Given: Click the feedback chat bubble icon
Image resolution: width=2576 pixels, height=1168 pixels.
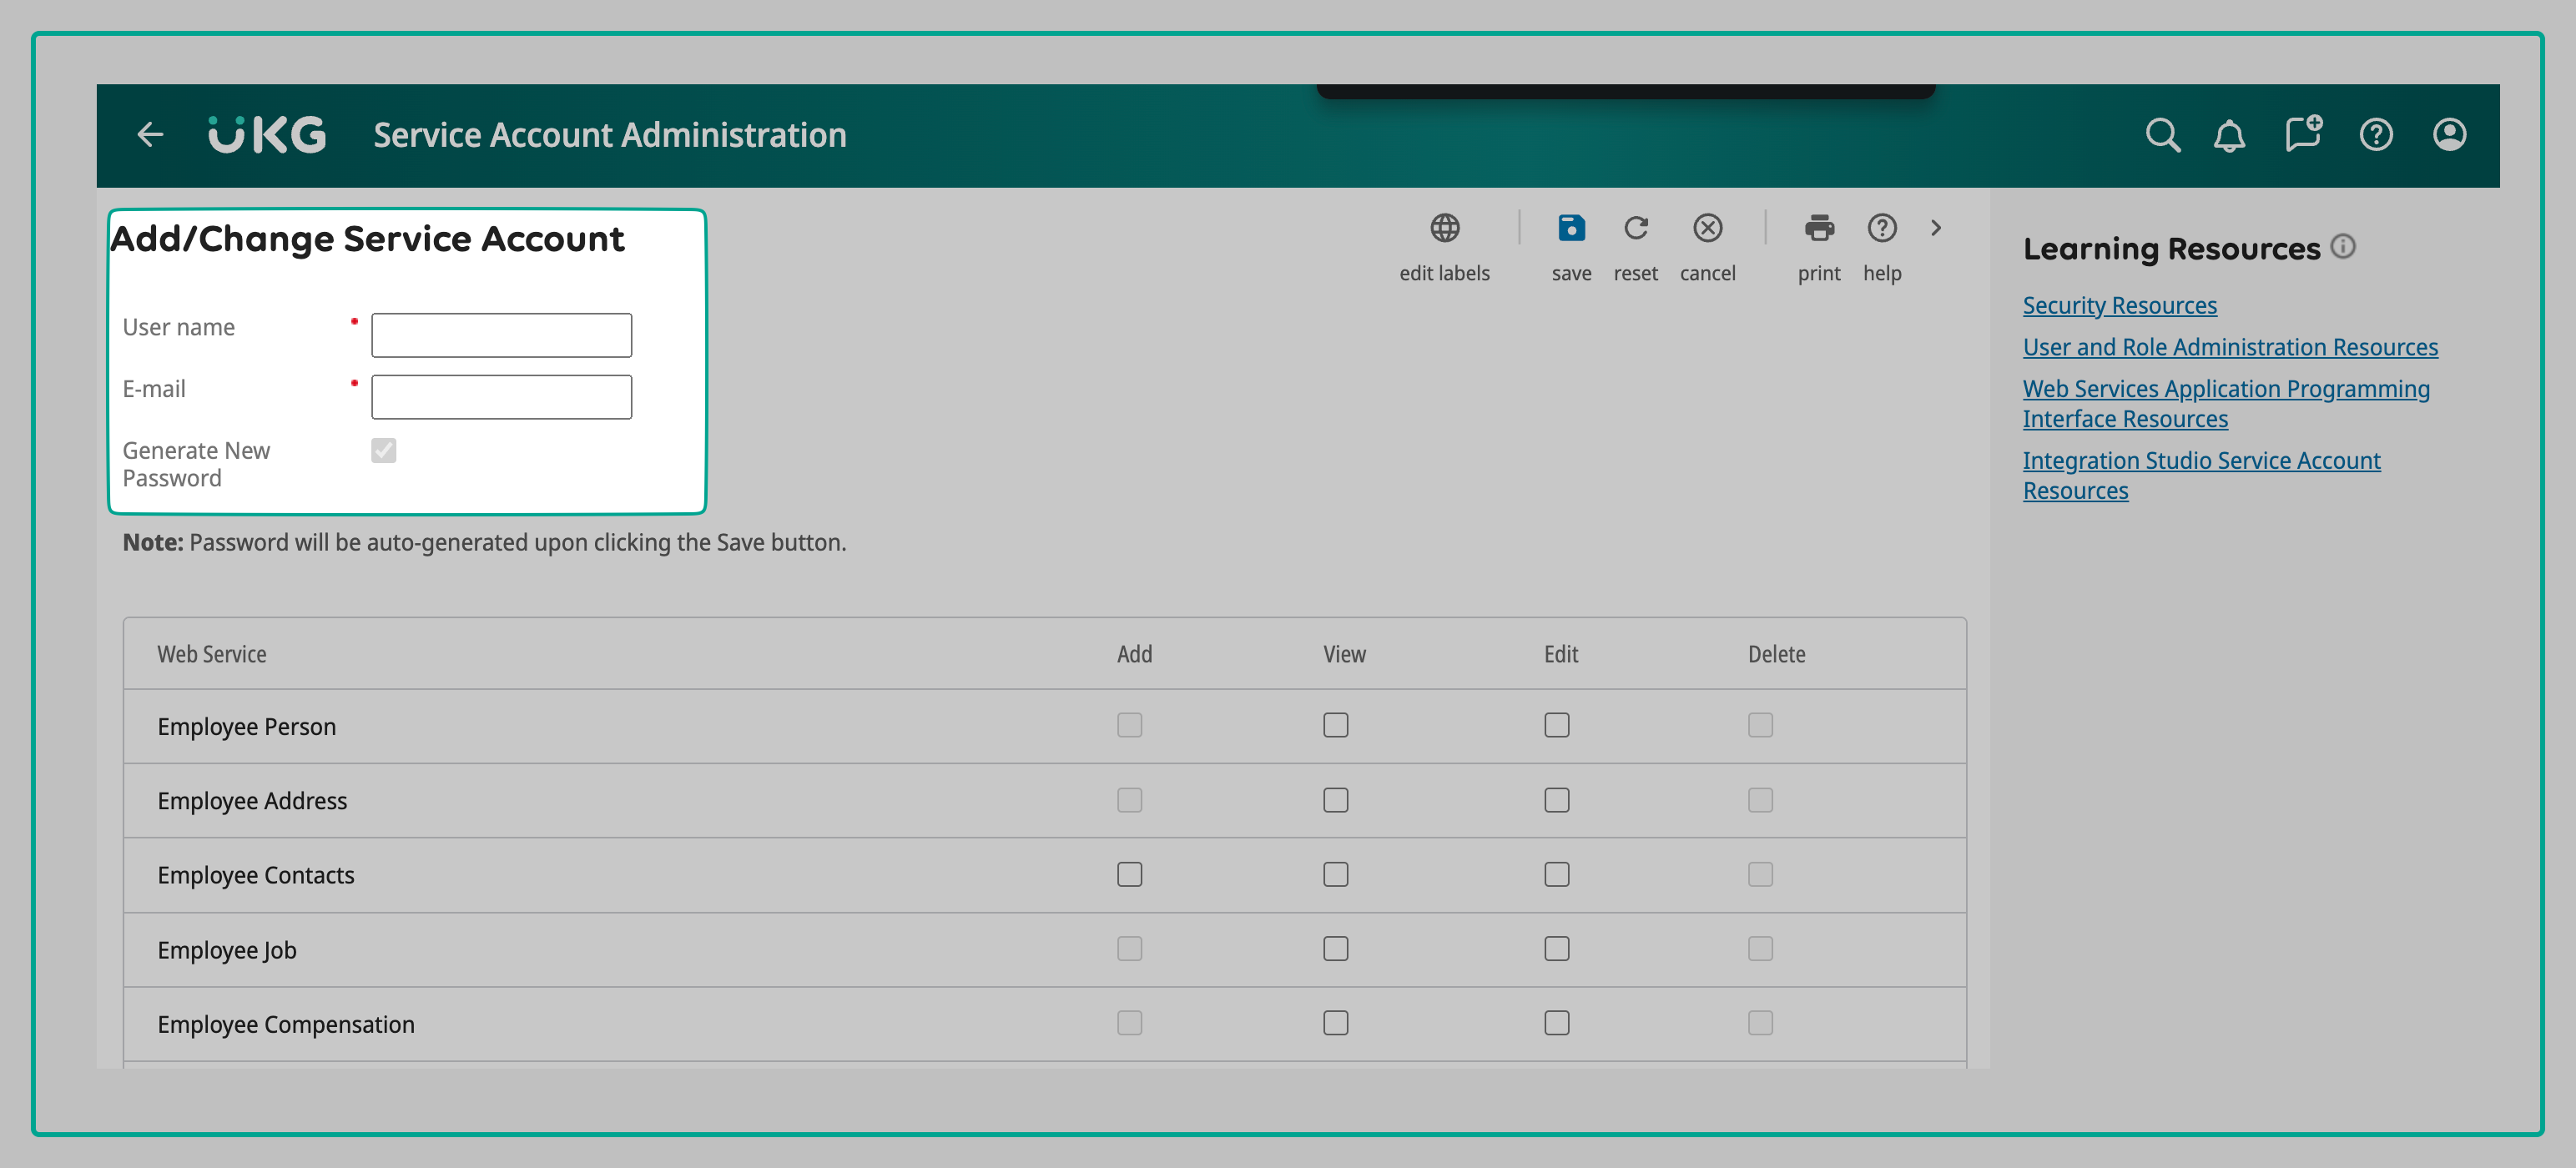Looking at the screenshot, I should point(2303,134).
